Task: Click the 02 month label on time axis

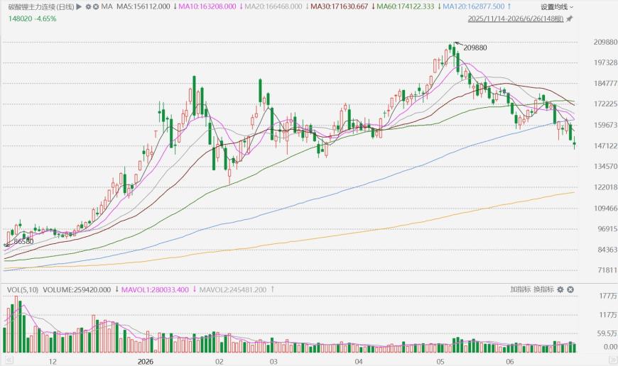Action: coord(219,362)
